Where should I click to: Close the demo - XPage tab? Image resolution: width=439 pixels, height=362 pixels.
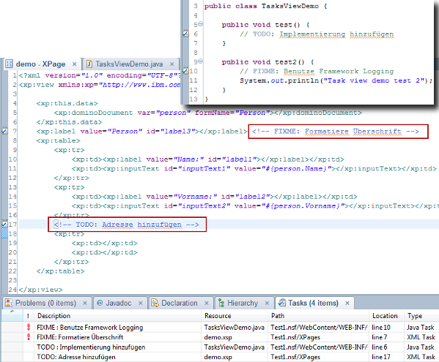[x=75, y=64]
